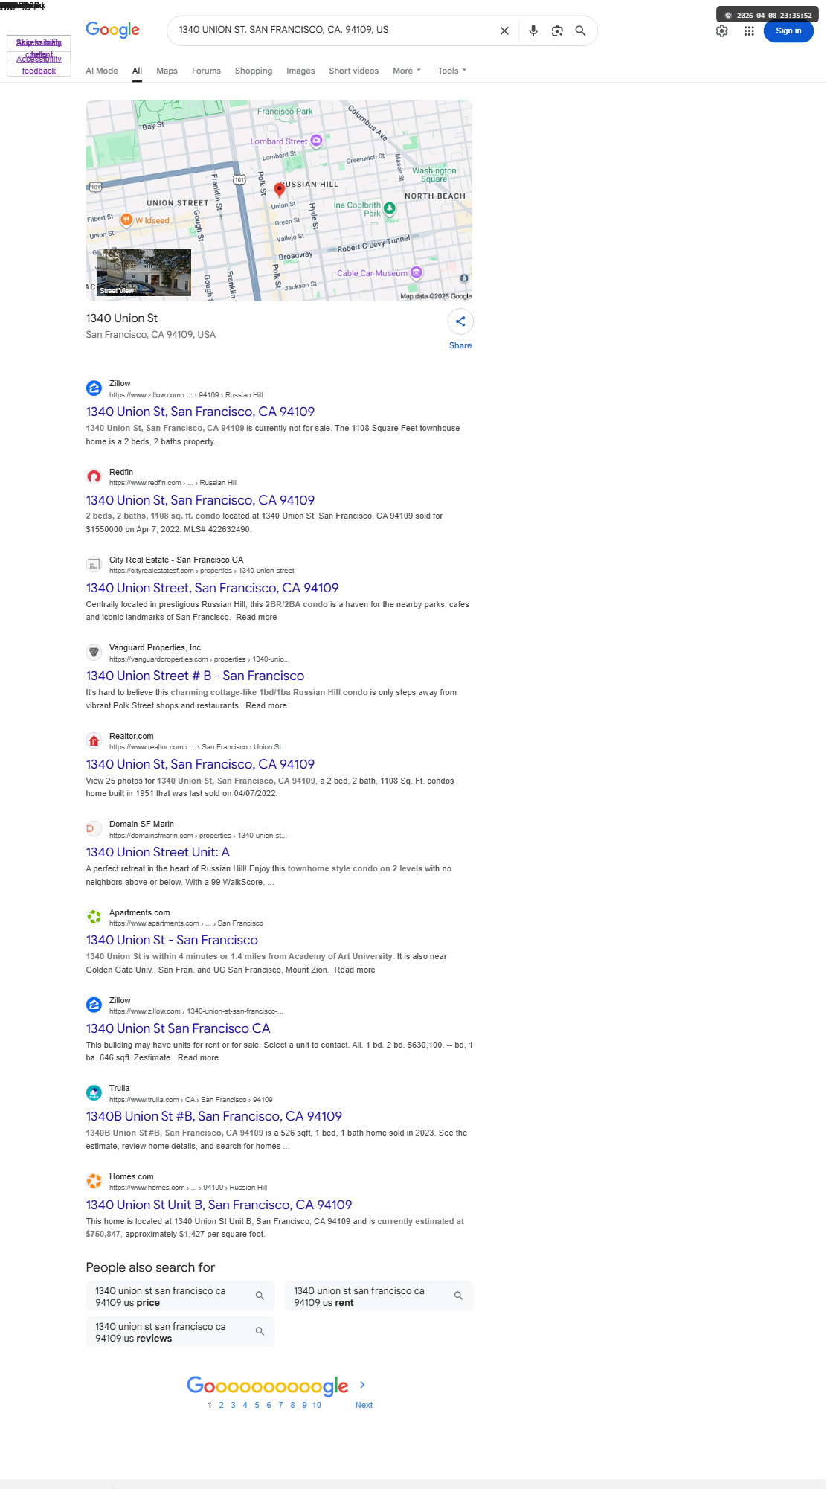
Task: Click into the search query field
Action: (335, 30)
